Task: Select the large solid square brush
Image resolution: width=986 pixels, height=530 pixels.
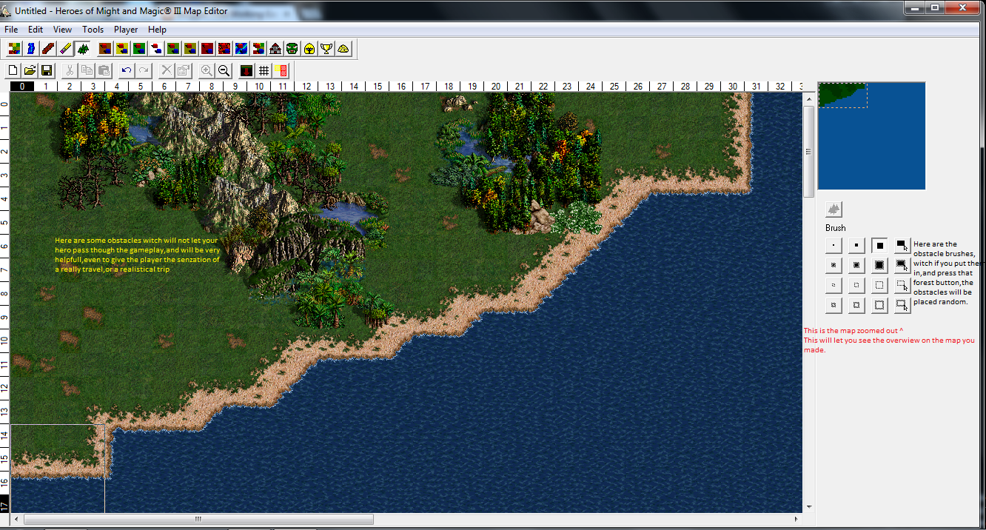Action: [879, 245]
